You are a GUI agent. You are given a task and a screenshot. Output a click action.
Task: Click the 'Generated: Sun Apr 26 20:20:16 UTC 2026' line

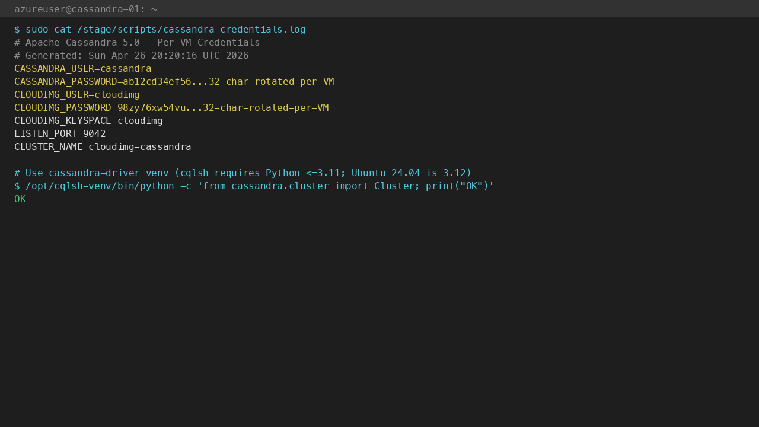(132, 56)
